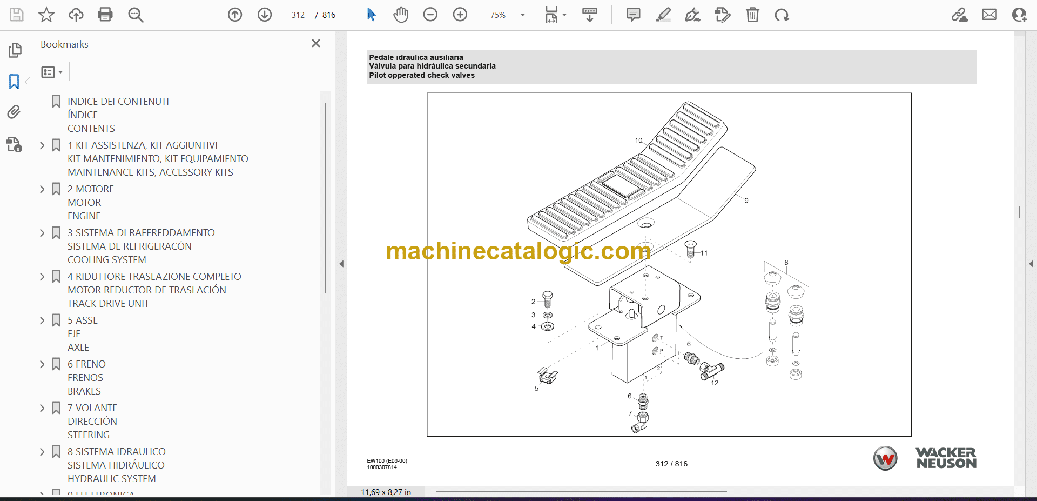Click the delete trash icon
The height and width of the screenshot is (501, 1037).
point(752,15)
